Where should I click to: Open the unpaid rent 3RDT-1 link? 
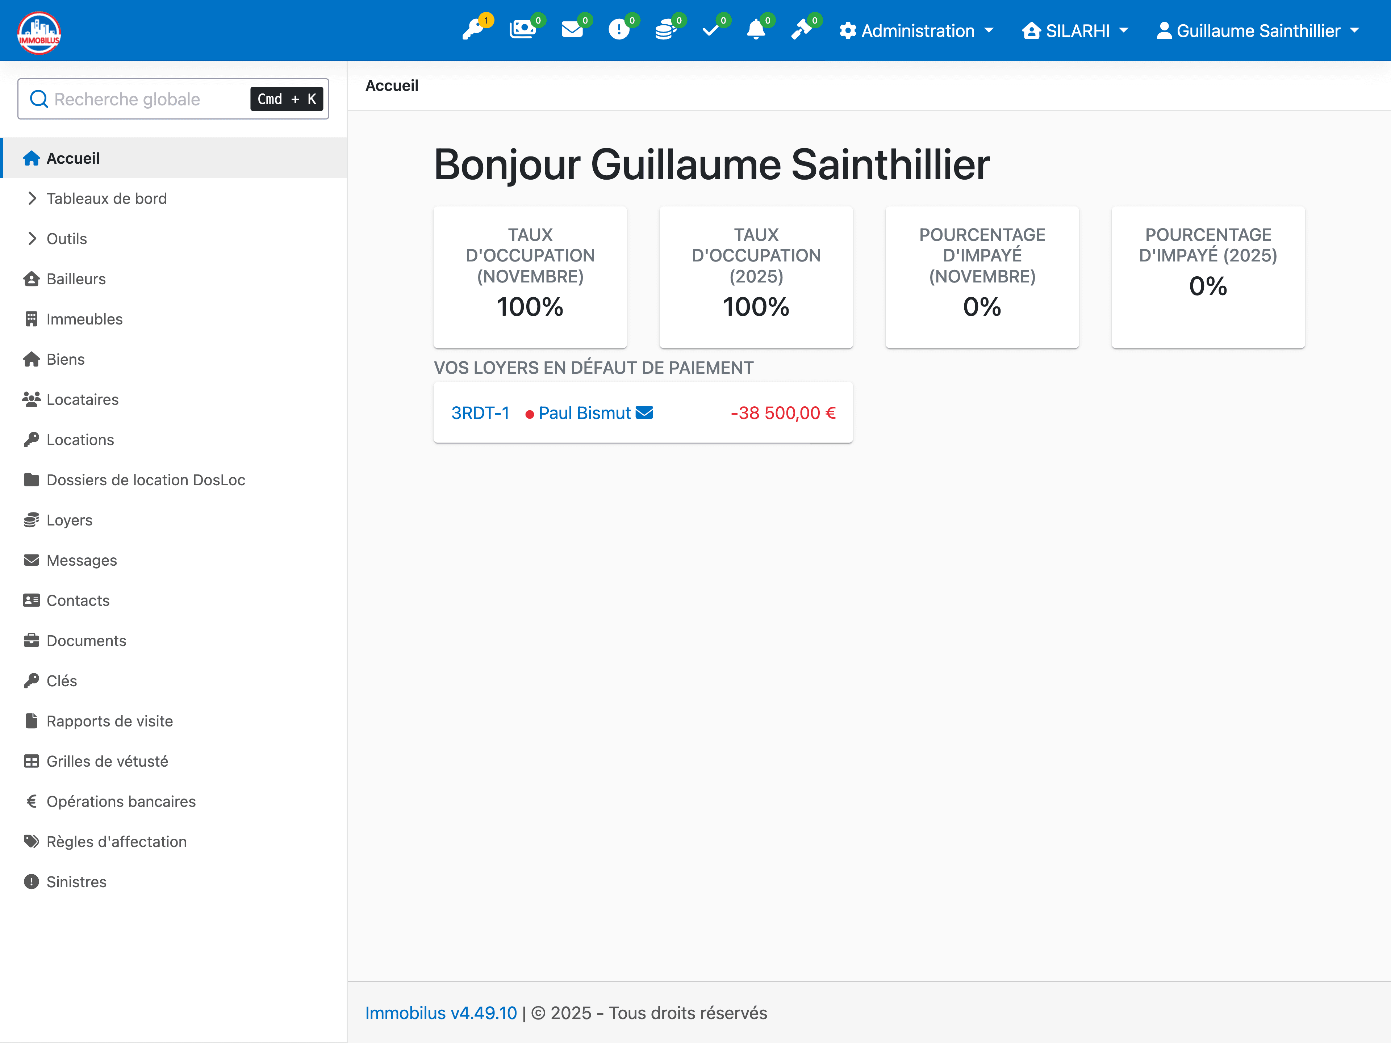(480, 413)
